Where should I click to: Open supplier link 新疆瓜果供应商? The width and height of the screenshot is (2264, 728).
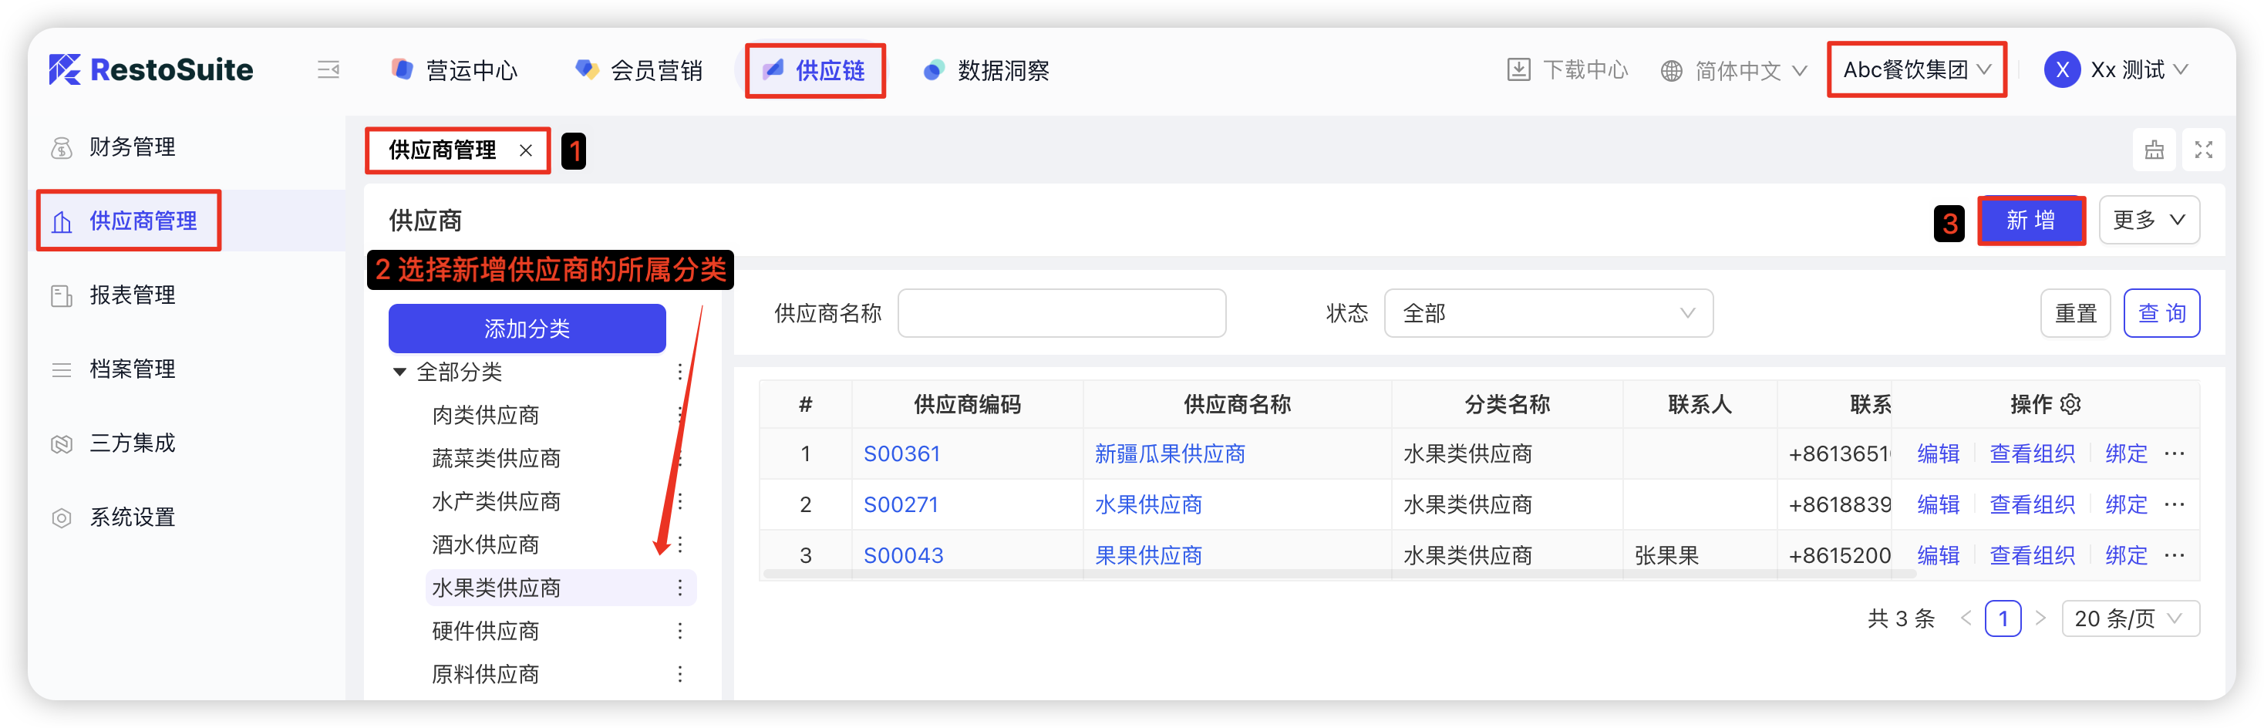tap(1169, 453)
